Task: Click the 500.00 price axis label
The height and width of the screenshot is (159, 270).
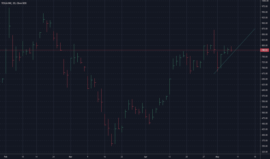Action: (264, 112)
